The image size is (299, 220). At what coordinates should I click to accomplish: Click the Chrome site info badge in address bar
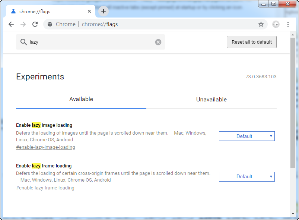point(50,24)
